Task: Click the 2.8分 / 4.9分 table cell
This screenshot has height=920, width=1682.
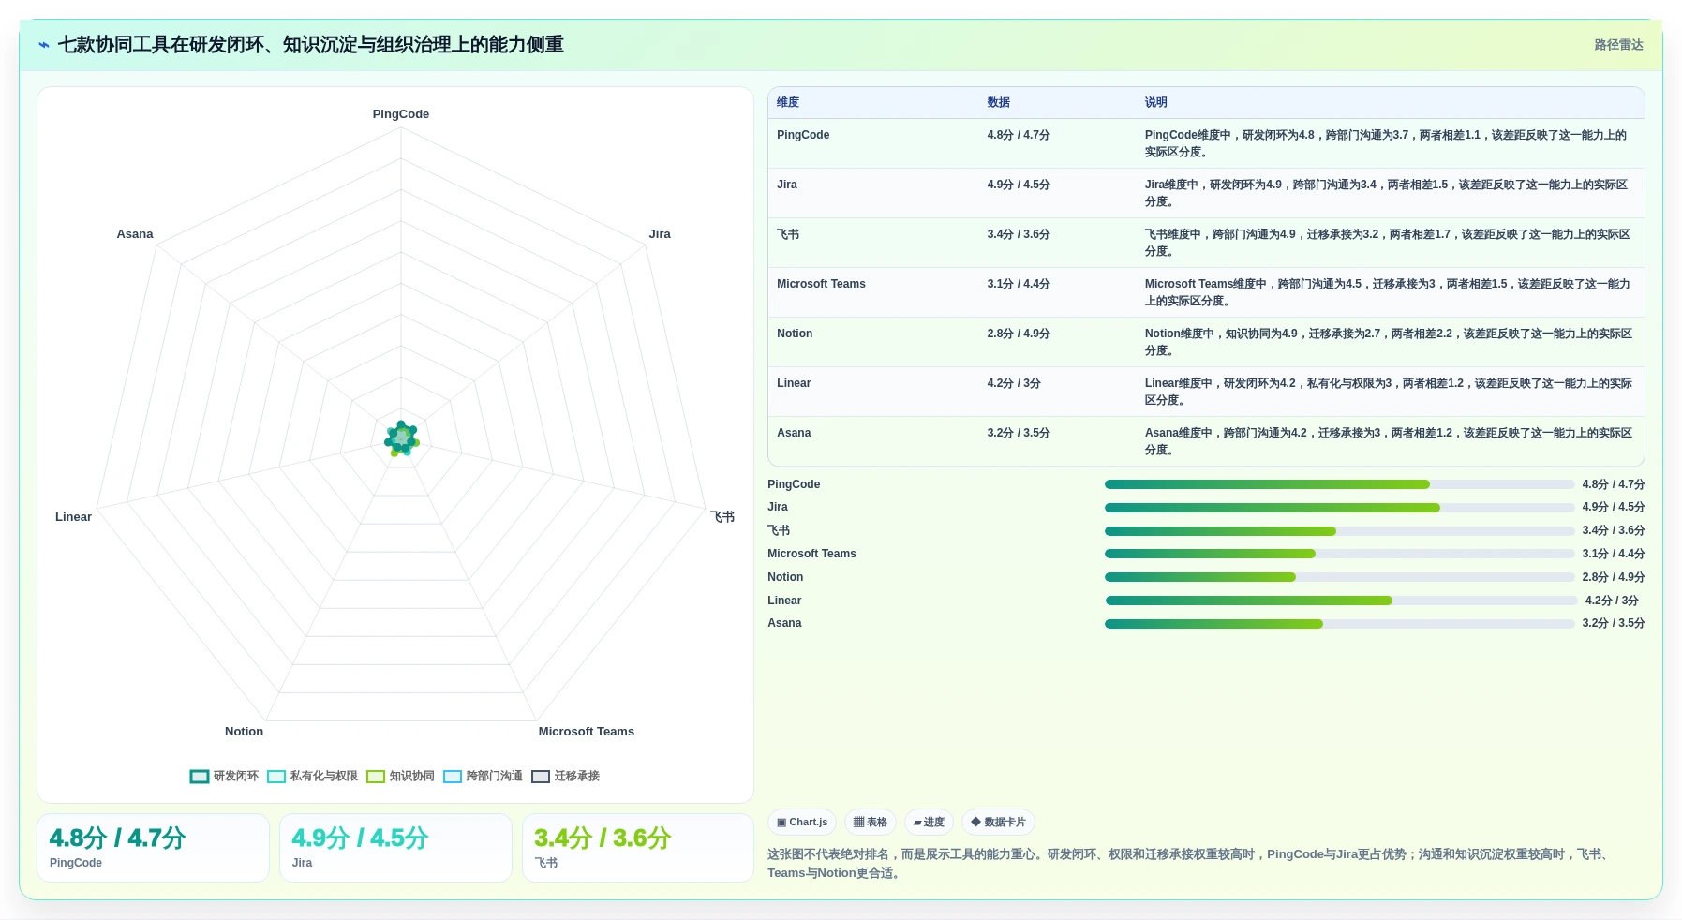Action: (x=1019, y=334)
